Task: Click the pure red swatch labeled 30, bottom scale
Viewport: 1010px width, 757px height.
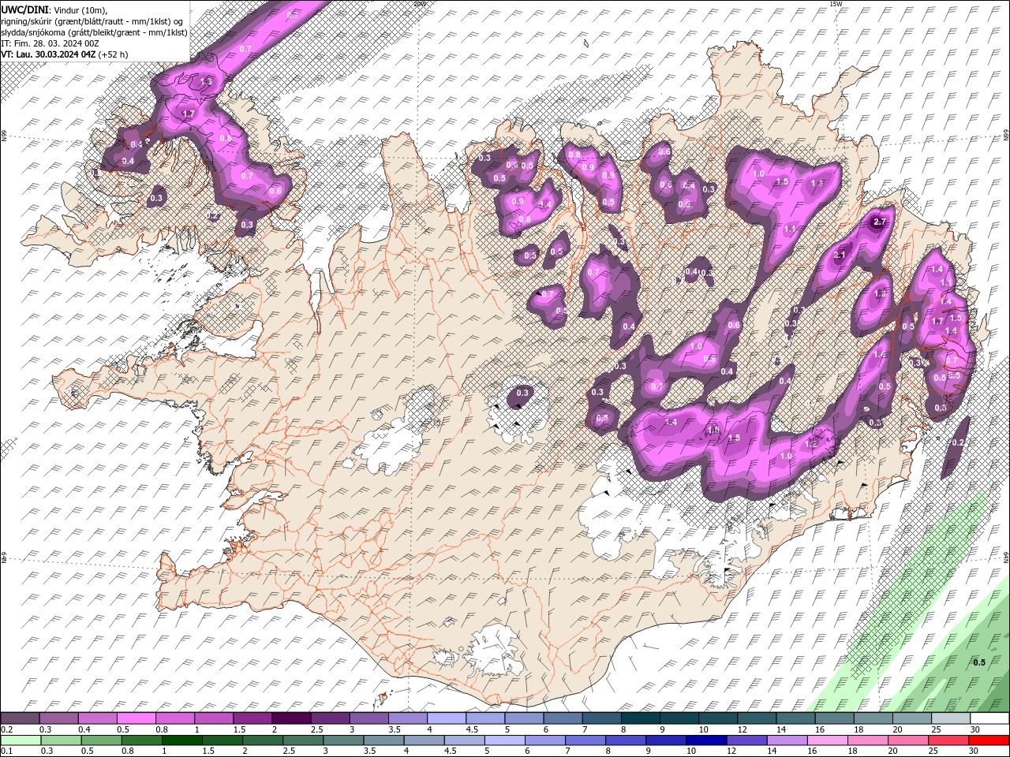Action: click(x=989, y=740)
